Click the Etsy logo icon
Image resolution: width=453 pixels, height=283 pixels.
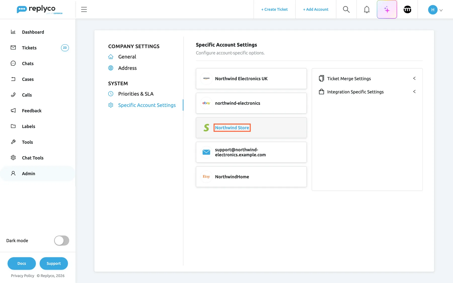206,177
